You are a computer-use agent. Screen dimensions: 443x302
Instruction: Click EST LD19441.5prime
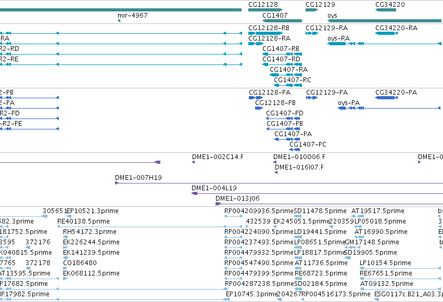pos(298,237)
